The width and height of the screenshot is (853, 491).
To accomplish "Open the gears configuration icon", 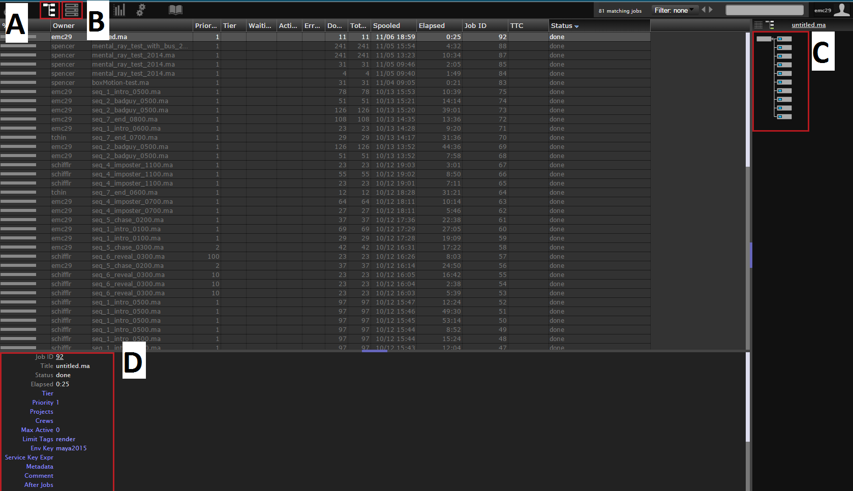I will [x=141, y=10].
